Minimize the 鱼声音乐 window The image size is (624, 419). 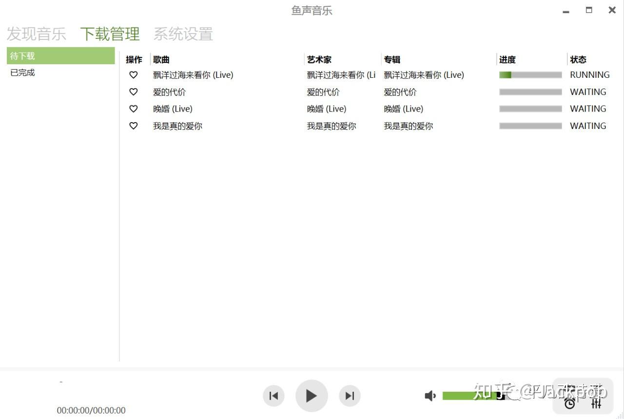click(x=566, y=11)
